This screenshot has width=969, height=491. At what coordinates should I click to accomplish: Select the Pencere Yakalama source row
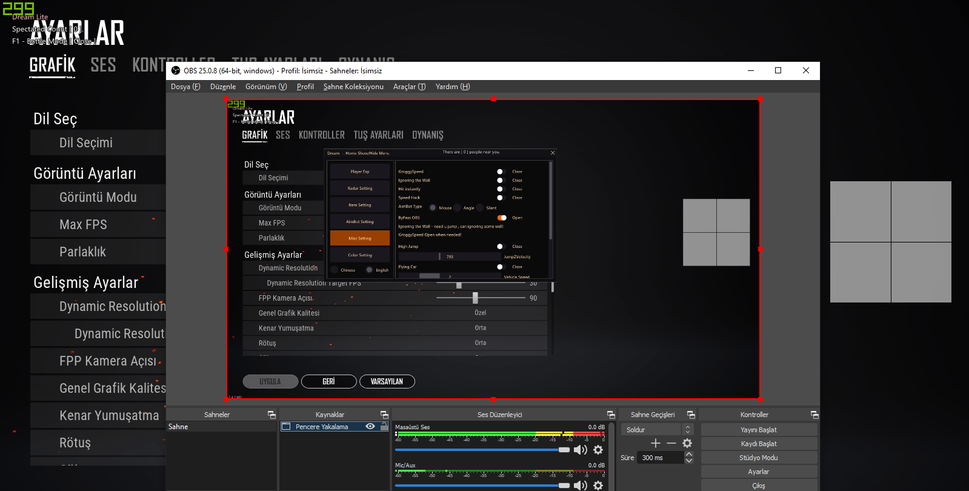click(335, 427)
